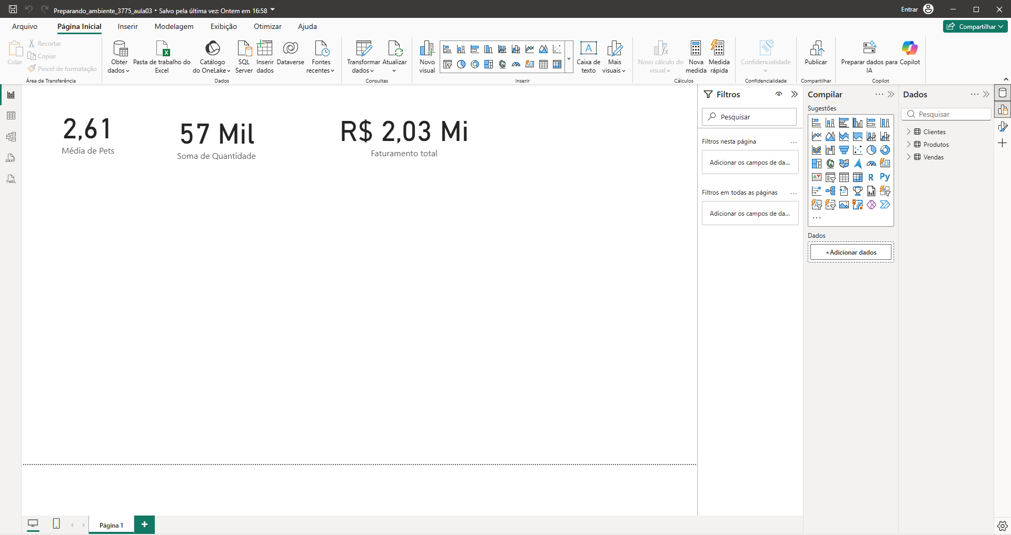1011x535 pixels.
Task: Click the Compartilhar button
Action: pos(975,26)
